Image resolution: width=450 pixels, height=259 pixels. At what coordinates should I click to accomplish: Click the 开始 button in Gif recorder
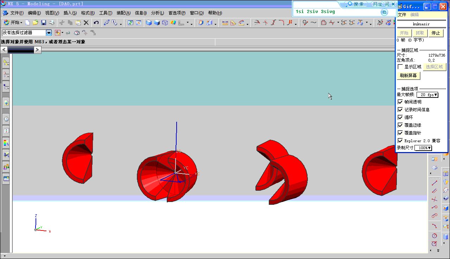click(x=404, y=33)
